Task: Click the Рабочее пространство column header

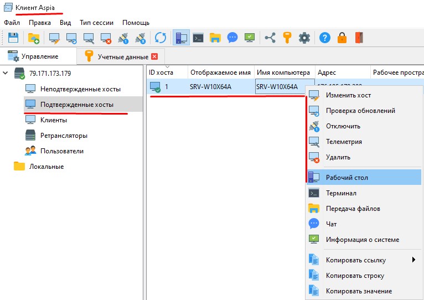Action: 397,72
